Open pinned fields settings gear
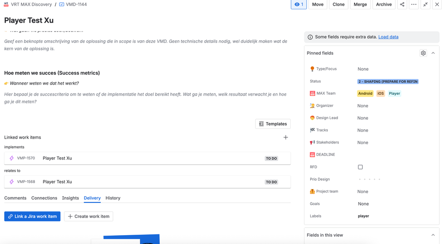The width and height of the screenshot is (442, 244). [x=423, y=53]
